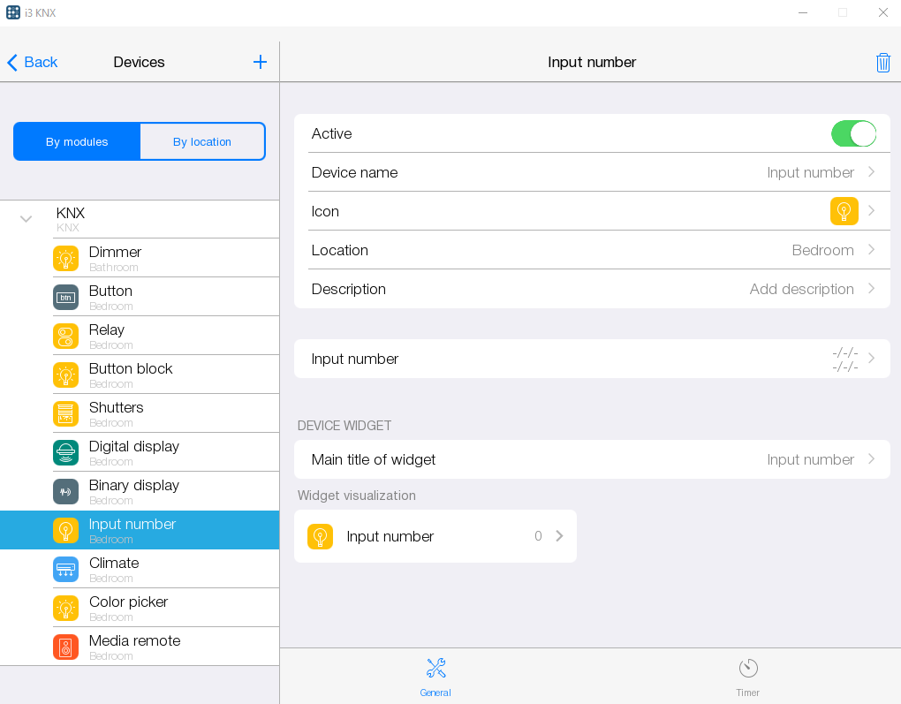Select the Dimmer device icon

(x=65, y=258)
